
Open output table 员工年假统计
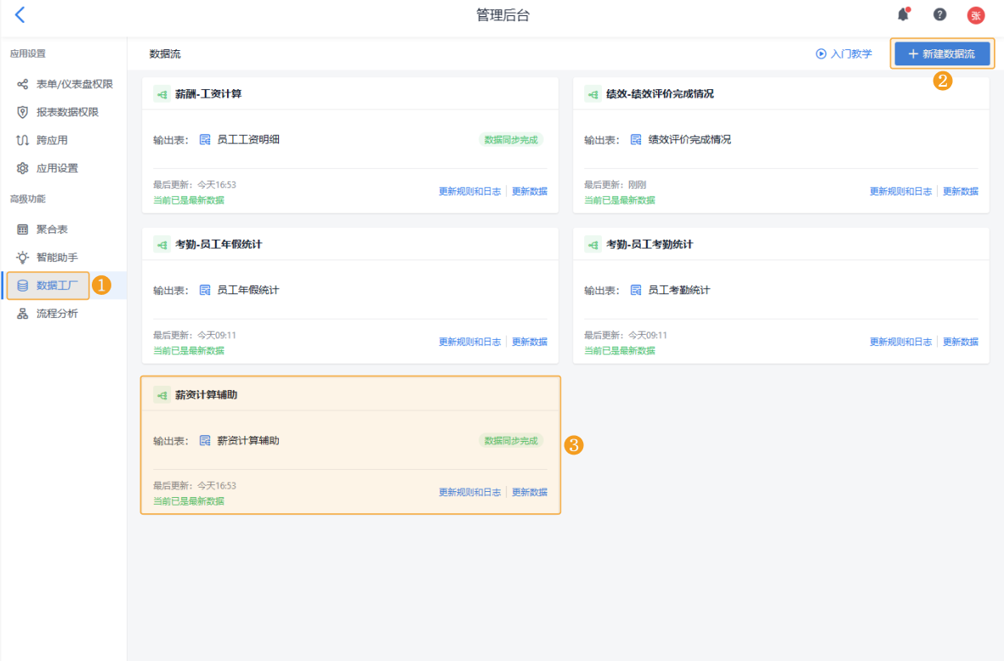point(248,290)
